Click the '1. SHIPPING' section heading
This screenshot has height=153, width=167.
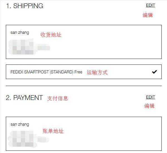[x=24, y=6]
